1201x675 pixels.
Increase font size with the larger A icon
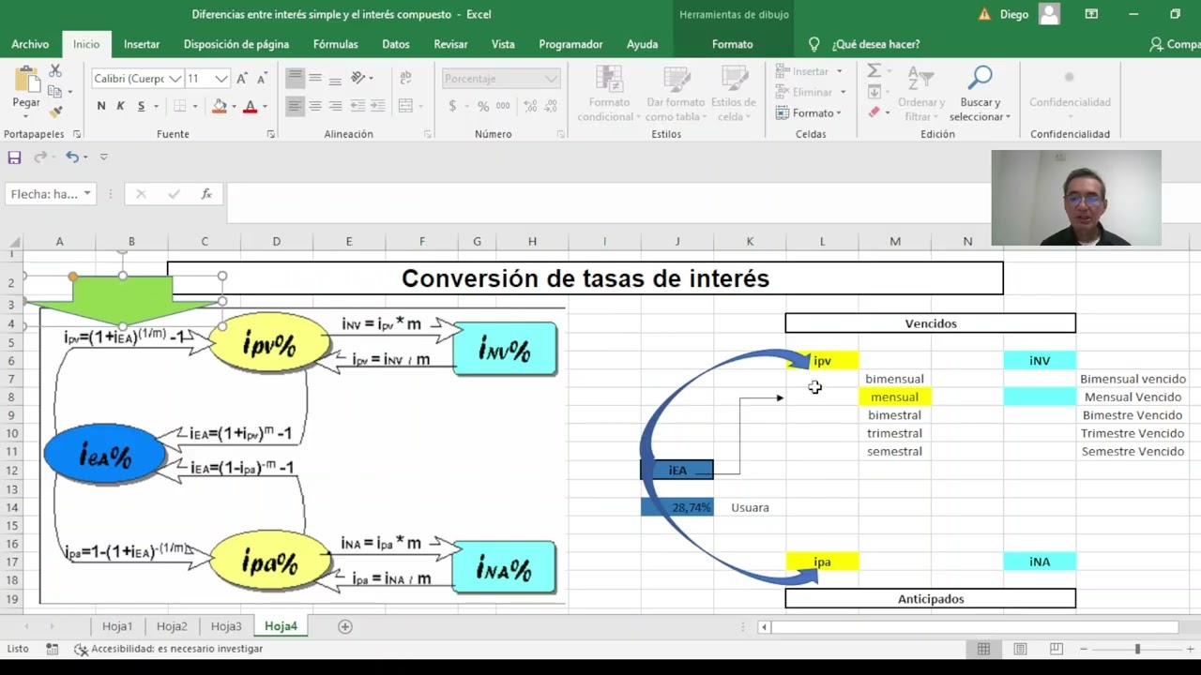pyautogui.click(x=242, y=79)
